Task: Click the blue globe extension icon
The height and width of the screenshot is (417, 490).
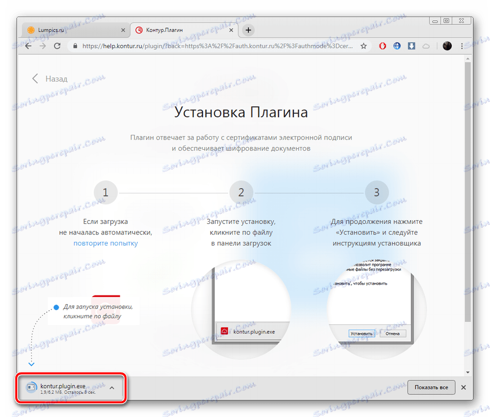Action: pos(397,46)
